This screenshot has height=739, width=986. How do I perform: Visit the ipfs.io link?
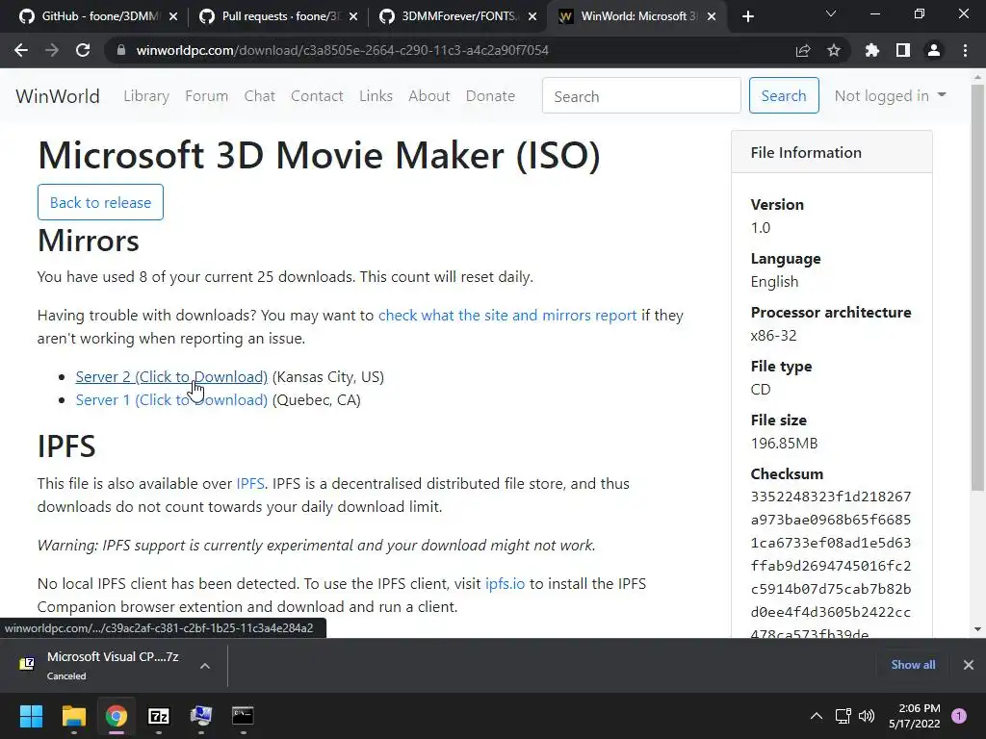pos(505,584)
